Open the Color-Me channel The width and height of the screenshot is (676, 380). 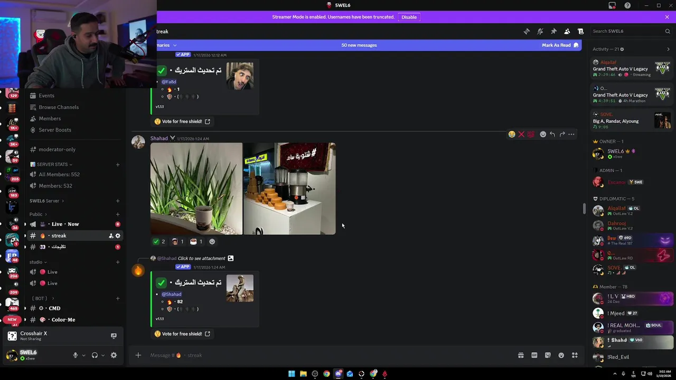pyautogui.click(x=74, y=320)
